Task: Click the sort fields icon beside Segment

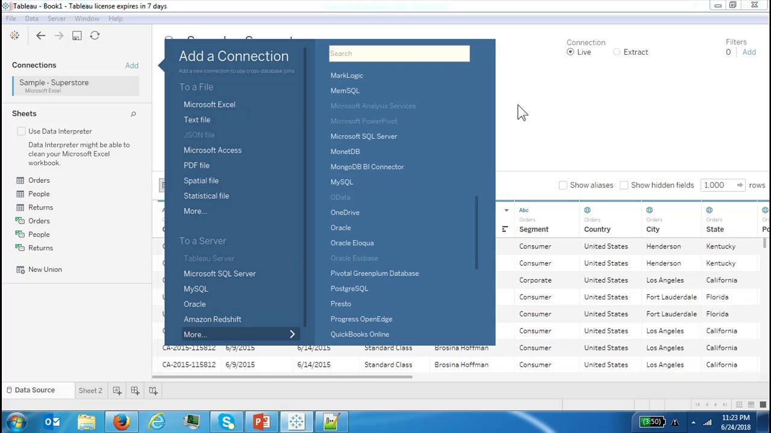Action: [505, 229]
